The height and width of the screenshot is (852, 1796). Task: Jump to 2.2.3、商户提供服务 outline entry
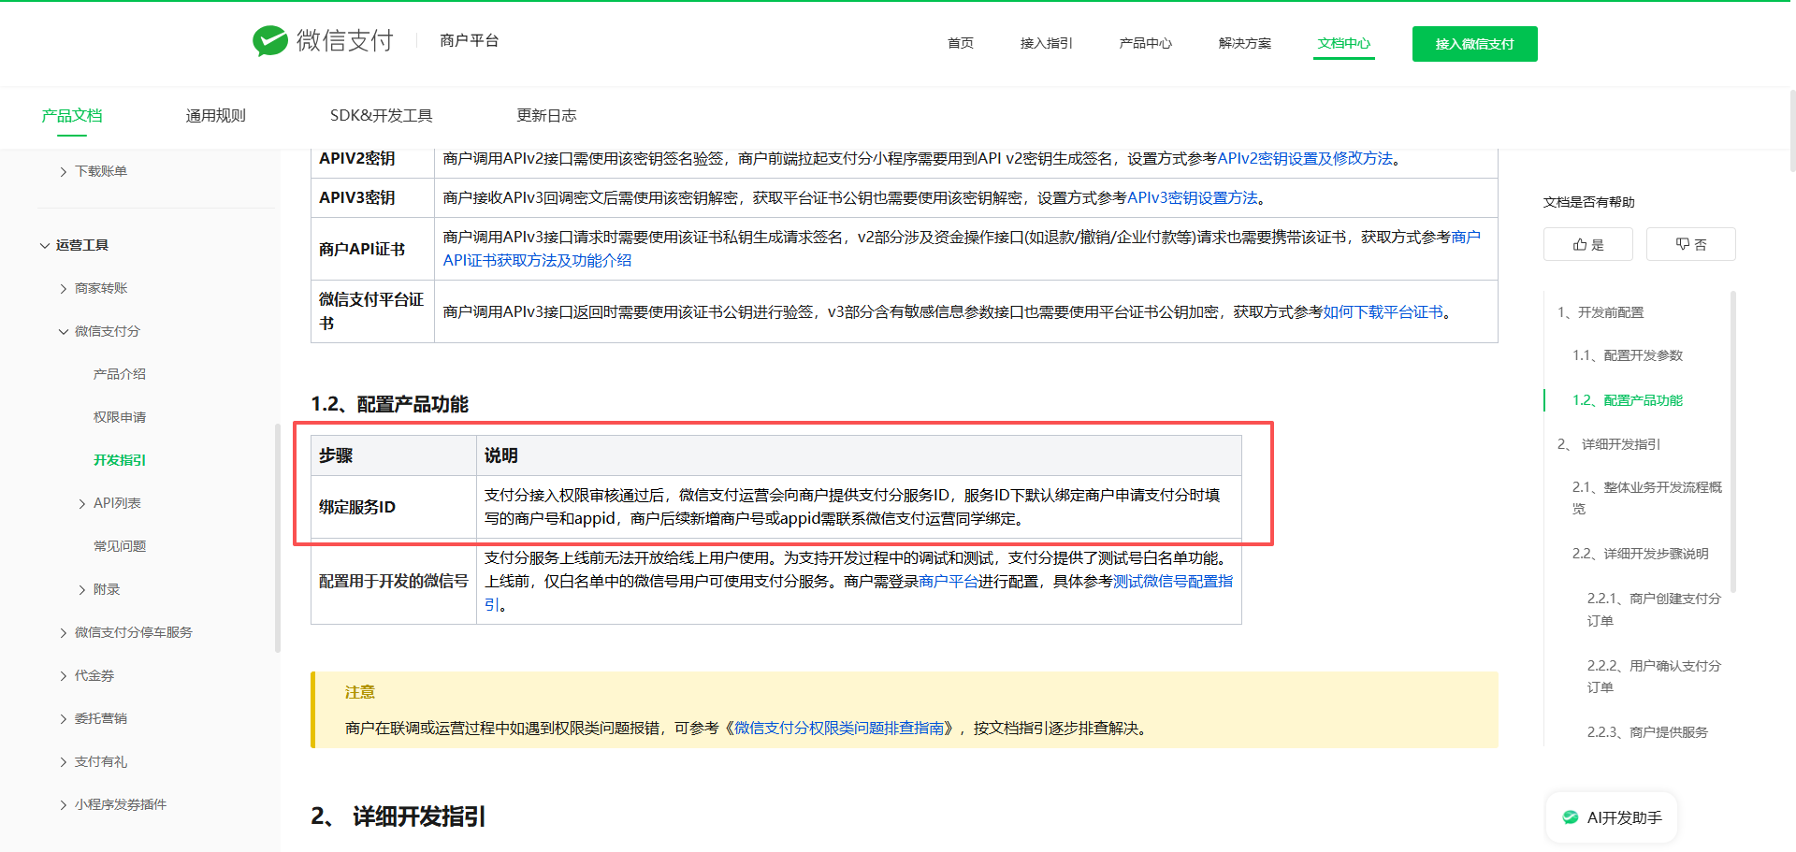coord(1647,732)
